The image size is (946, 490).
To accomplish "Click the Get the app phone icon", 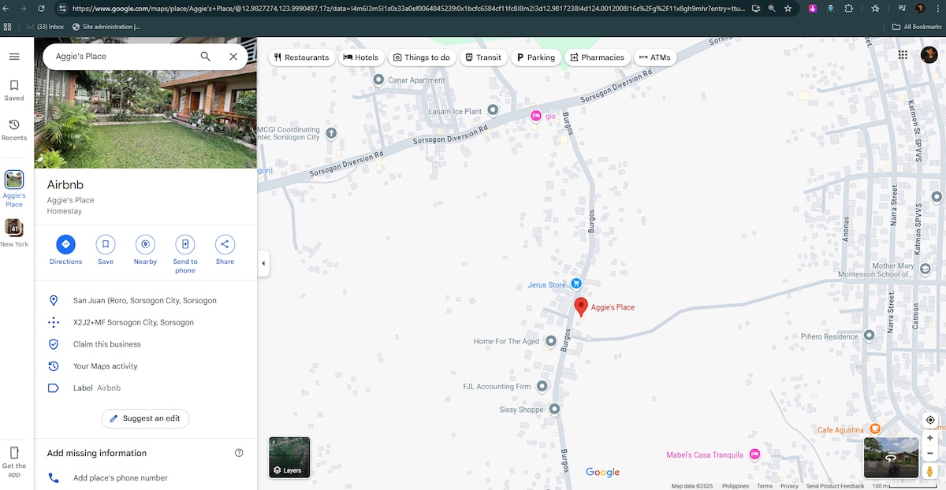I will [x=14, y=453].
